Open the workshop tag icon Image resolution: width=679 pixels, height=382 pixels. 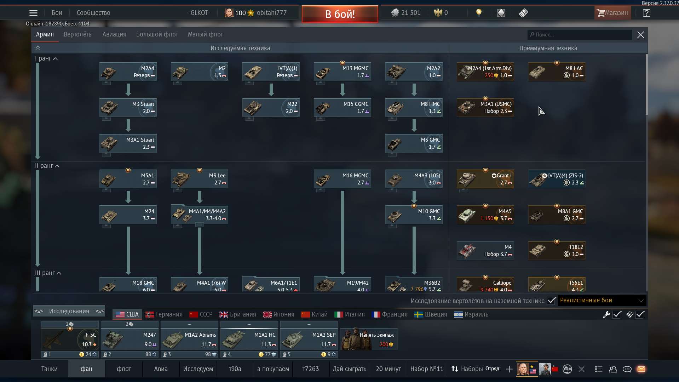point(523,13)
